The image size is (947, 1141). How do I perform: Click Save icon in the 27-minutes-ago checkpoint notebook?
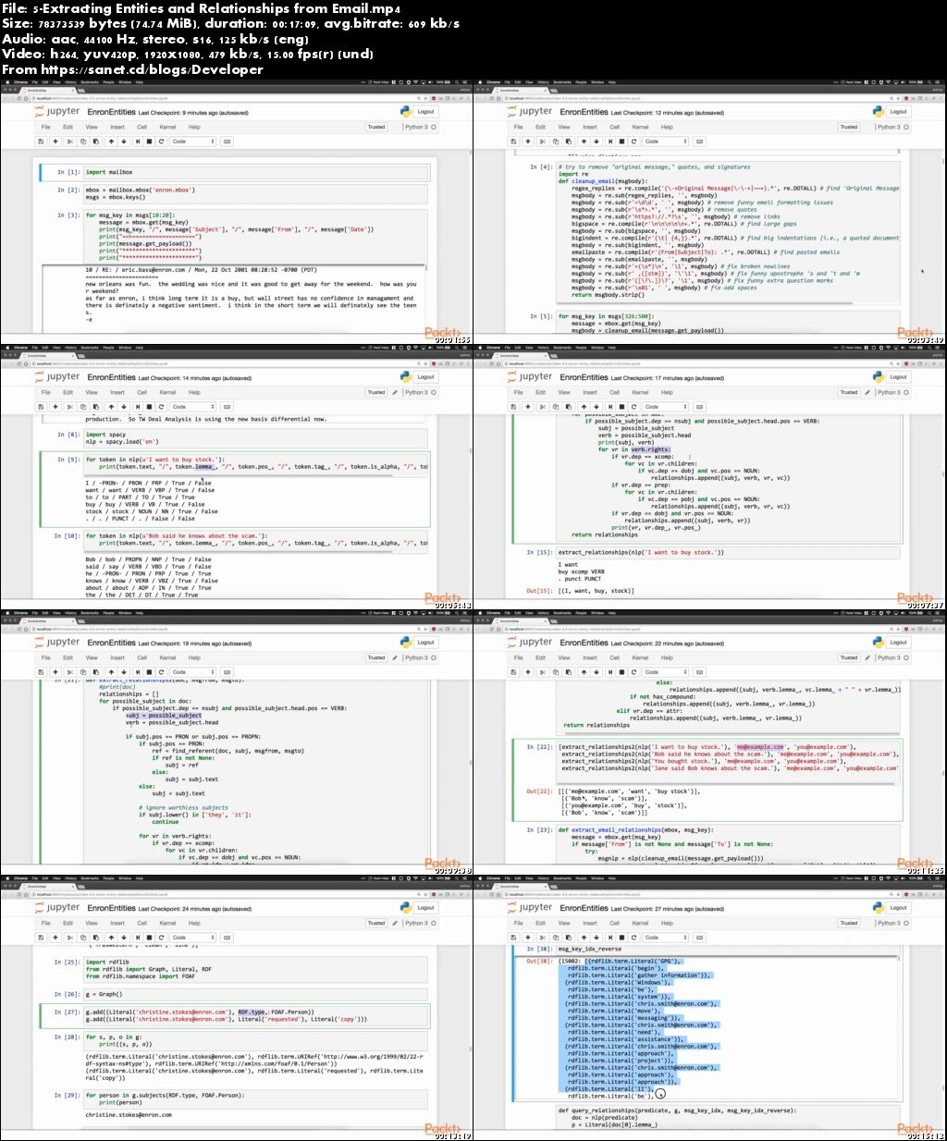pyautogui.click(x=513, y=938)
